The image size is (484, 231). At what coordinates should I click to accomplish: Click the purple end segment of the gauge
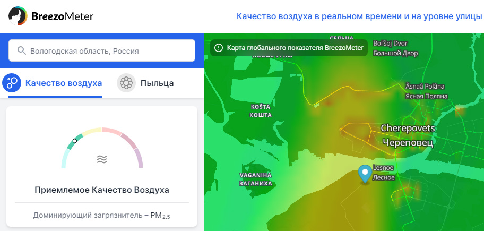[x=139, y=158]
